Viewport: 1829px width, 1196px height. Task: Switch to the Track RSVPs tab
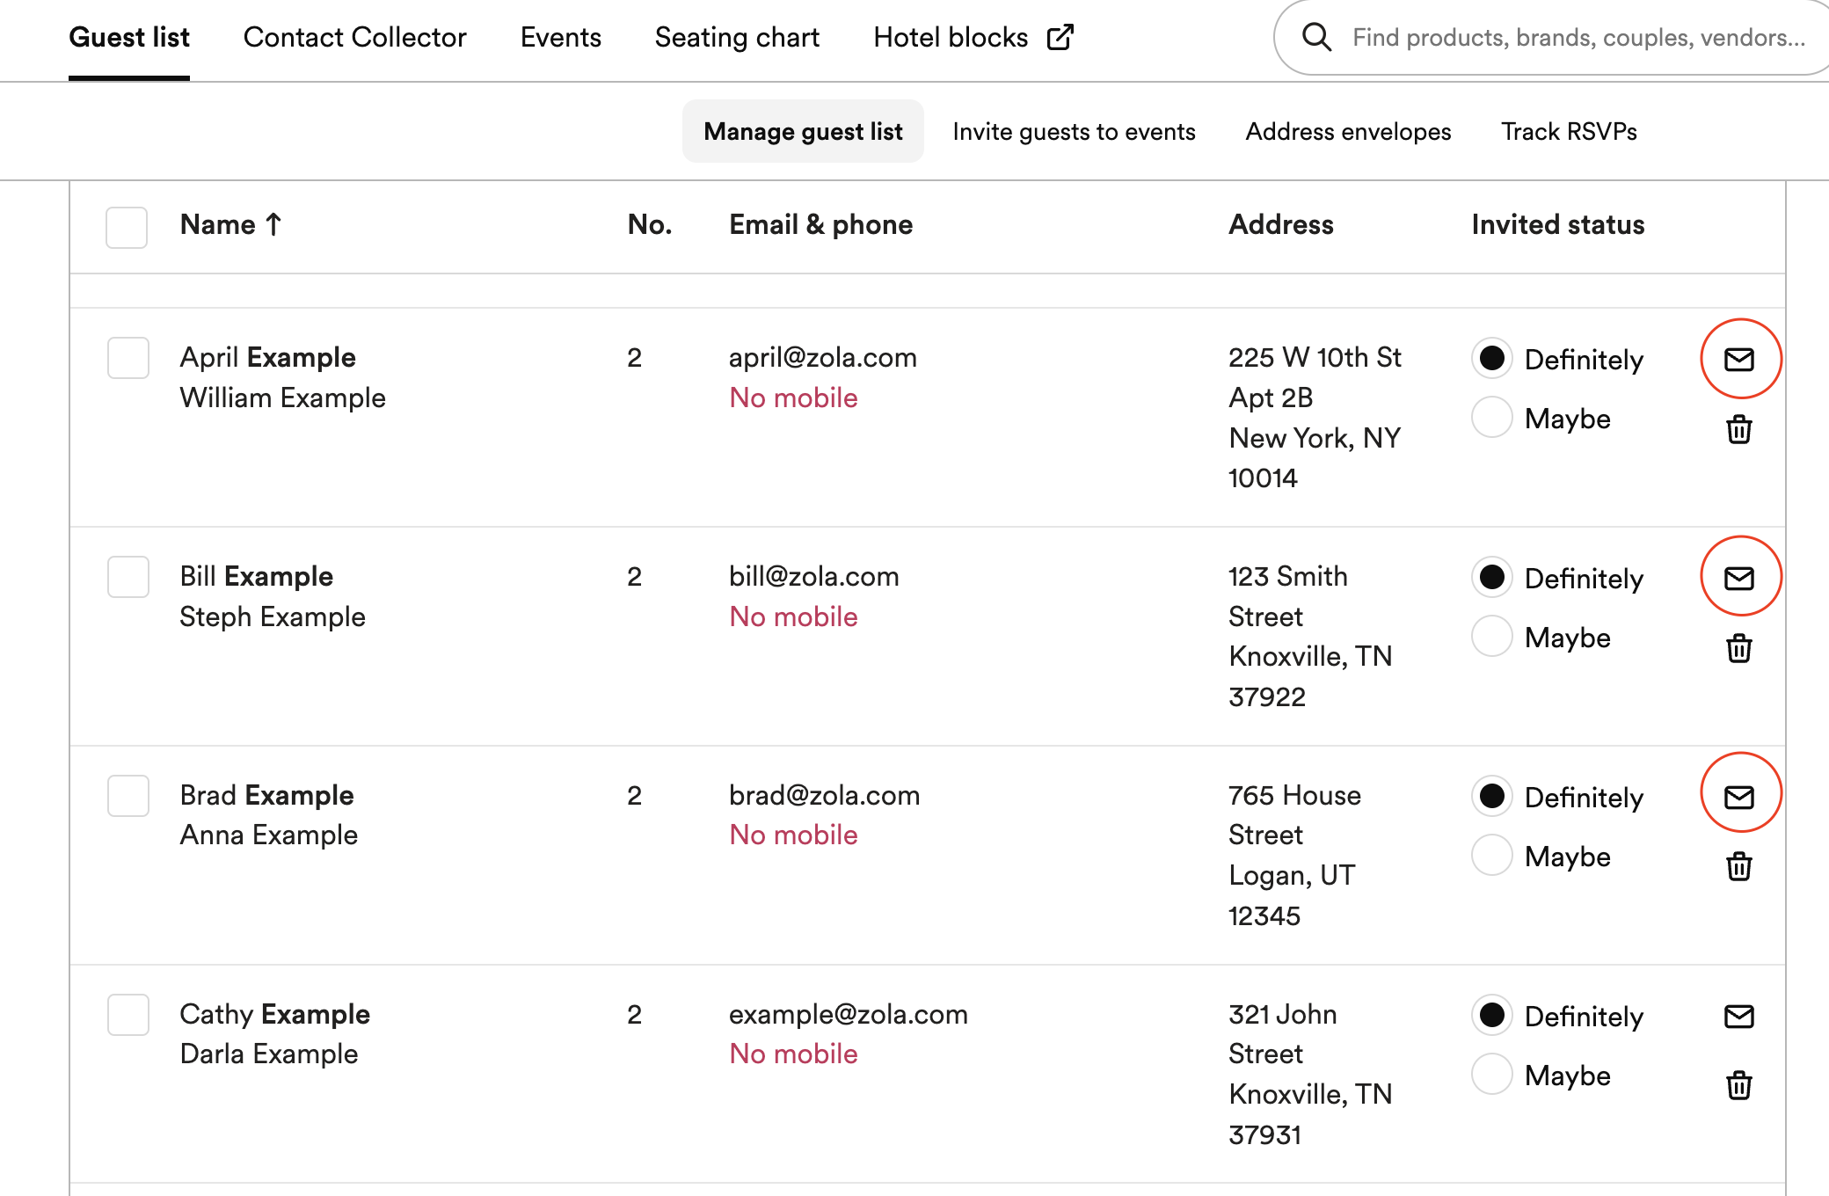coord(1570,129)
